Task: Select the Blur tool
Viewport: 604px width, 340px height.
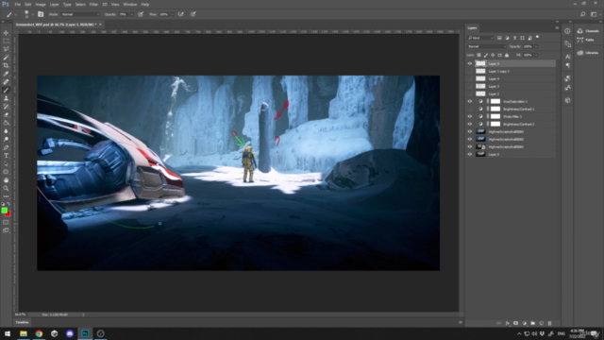Action: tap(6, 131)
